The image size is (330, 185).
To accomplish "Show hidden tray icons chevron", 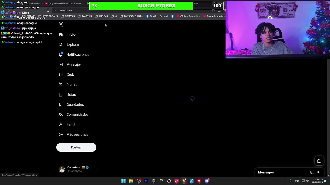I will [x=285, y=181].
